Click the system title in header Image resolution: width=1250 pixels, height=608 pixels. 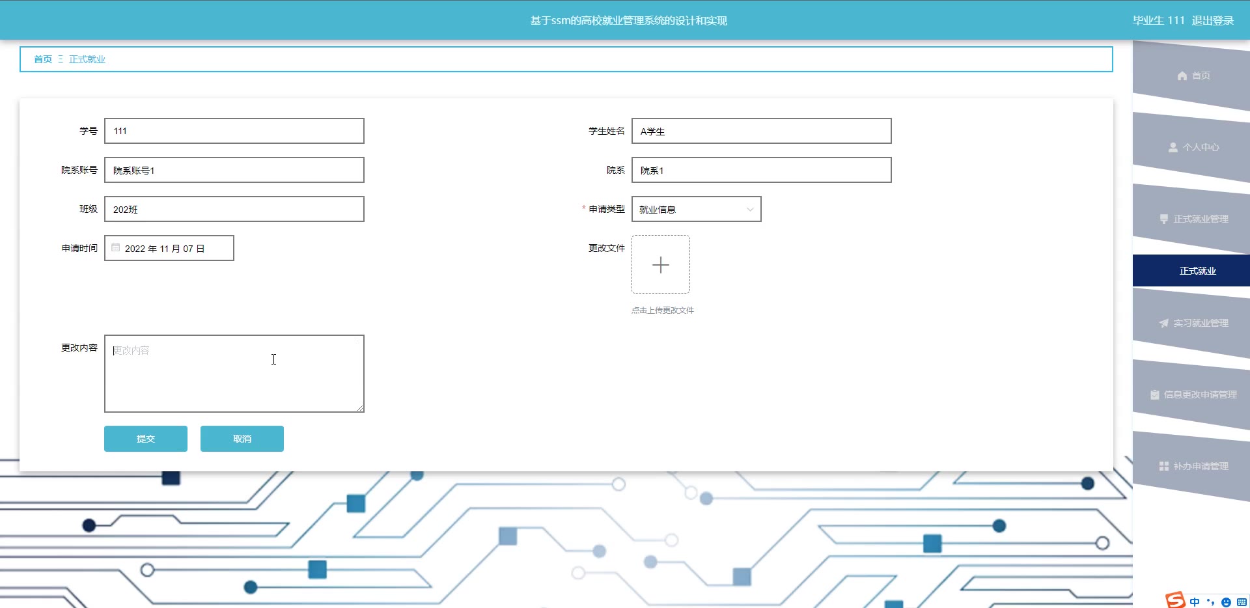(628, 20)
